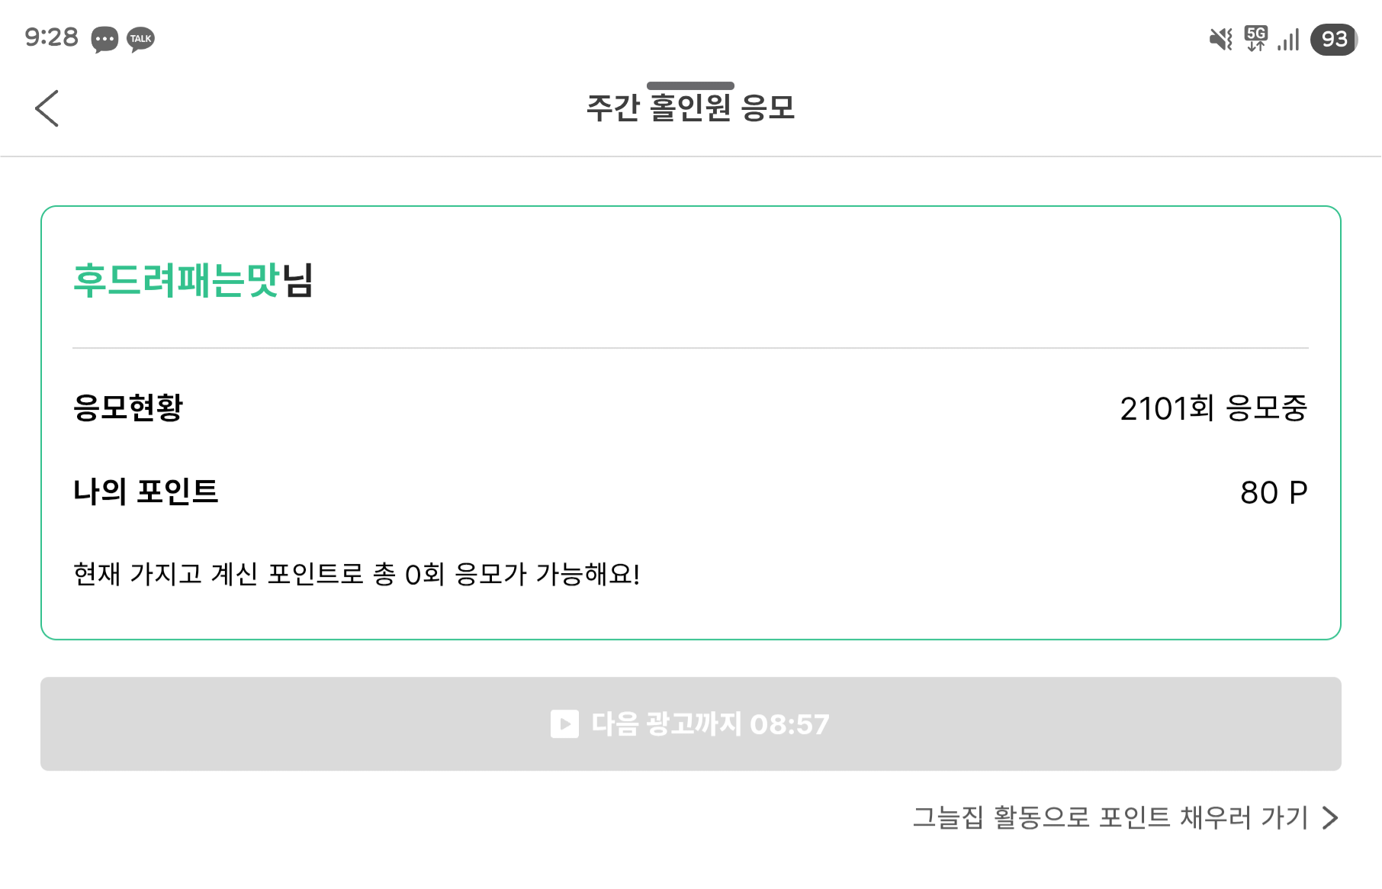Image resolution: width=1382 pixels, height=889 pixels.
Task: Tap the muted sound status icon
Action: point(1220,39)
